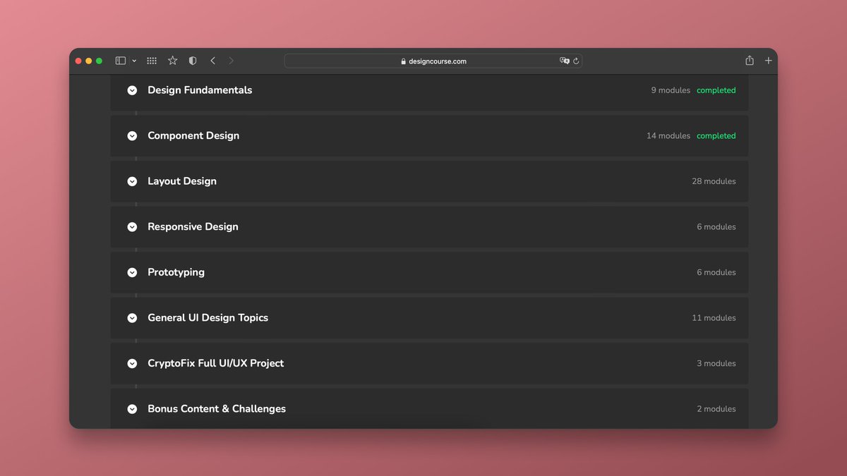Expand Layout Design chevron

132,181
